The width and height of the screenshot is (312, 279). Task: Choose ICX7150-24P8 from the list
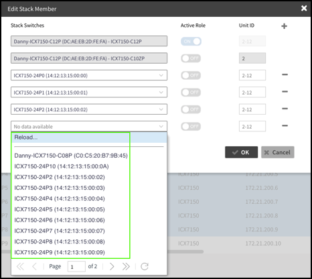point(89,241)
